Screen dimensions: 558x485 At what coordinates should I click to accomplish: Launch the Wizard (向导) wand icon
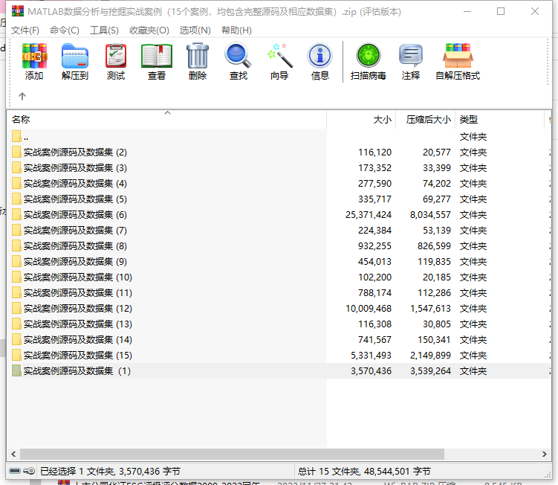[x=279, y=56]
